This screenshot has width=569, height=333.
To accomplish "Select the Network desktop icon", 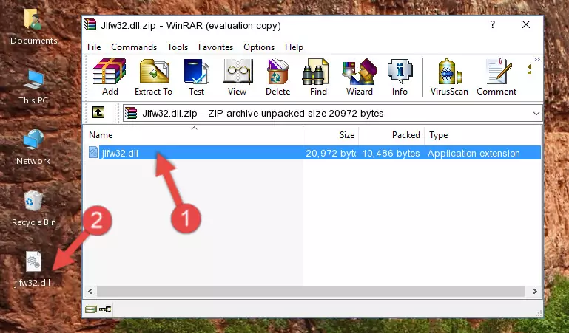I will (33, 148).
